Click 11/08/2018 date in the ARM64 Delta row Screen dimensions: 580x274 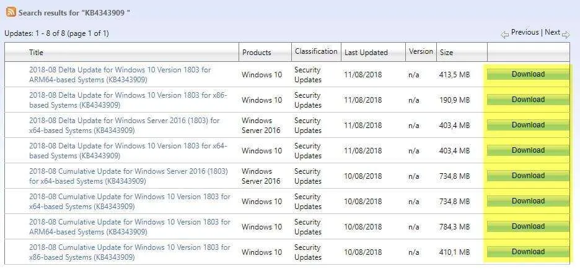click(363, 75)
